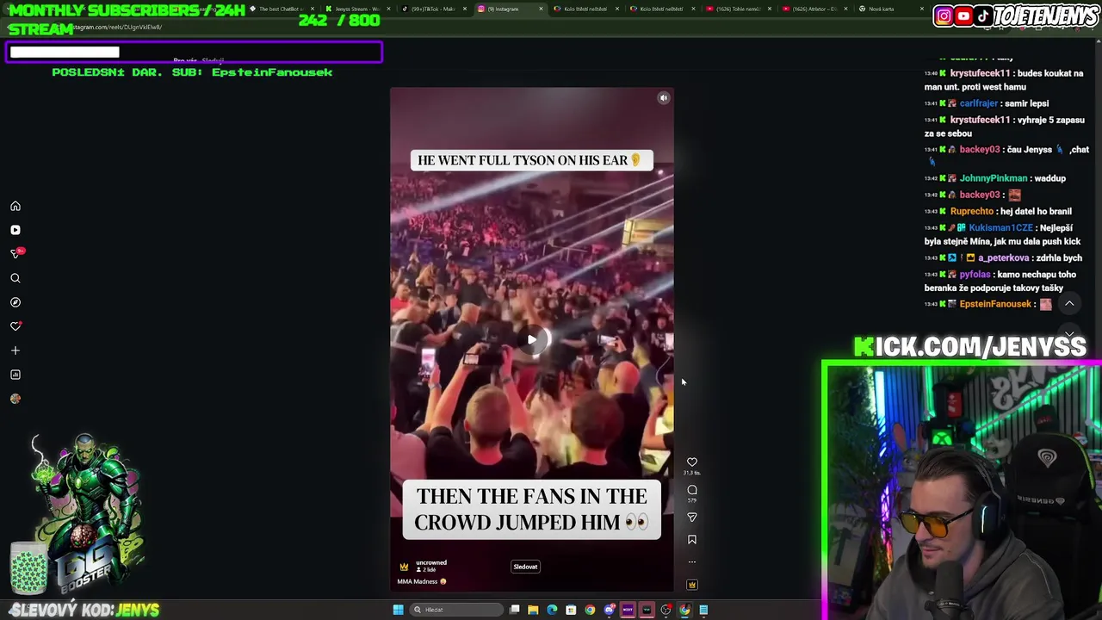The image size is (1102, 620).
Task: Click chat username a_peterkova
Action: (x=1004, y=257)
